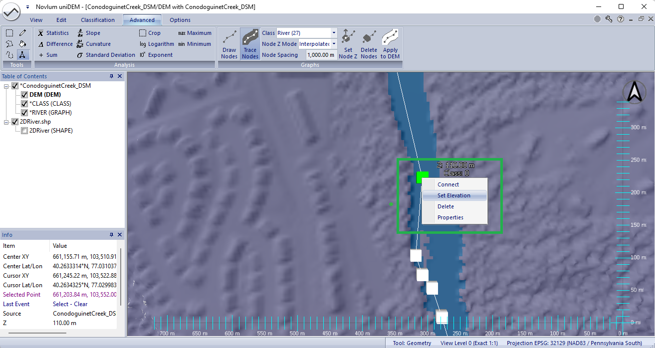655x348 pixels.
Task: Choose the Crop analysis tool
Action: [150, 33]
